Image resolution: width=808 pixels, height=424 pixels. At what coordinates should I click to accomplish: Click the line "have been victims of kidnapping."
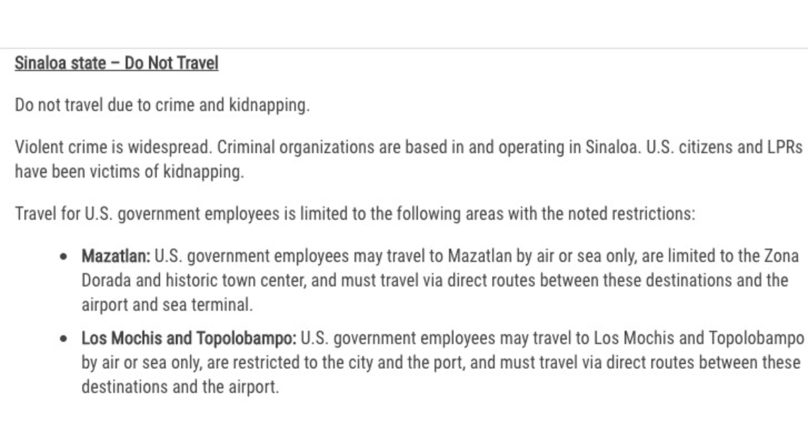click(x=129, y=172)
